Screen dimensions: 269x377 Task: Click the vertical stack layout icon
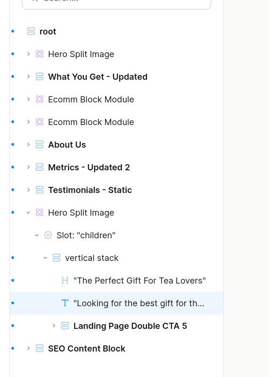click(57, 258)
